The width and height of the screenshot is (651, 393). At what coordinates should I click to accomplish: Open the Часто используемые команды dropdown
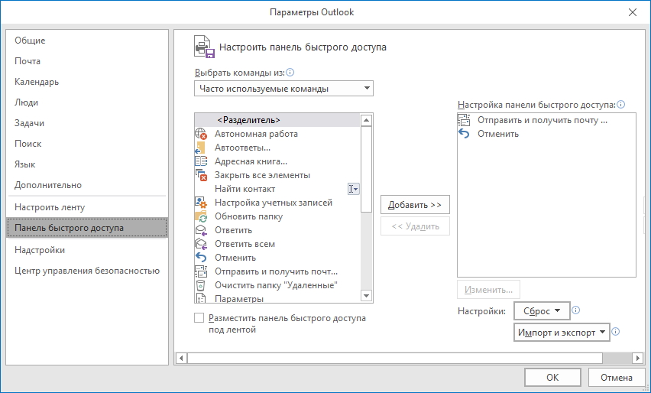(x=283, y=89)
